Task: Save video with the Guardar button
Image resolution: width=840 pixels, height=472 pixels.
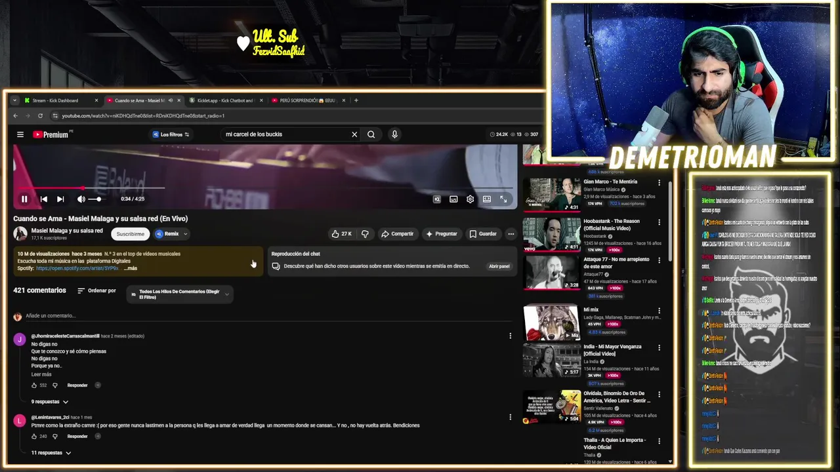Action: click(483, 234)
